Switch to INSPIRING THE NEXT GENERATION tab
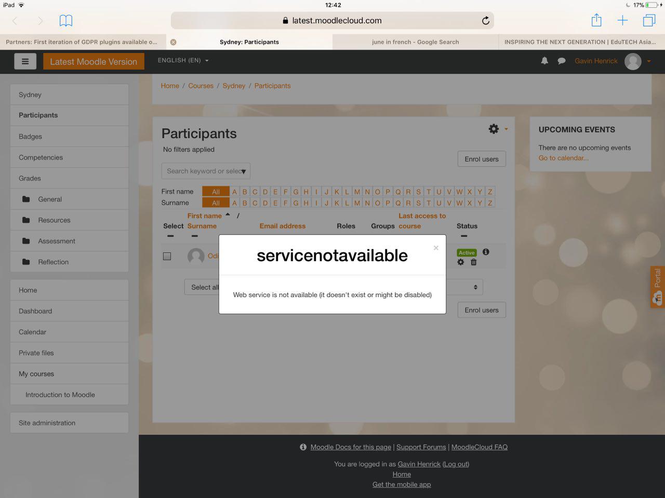Screen dimensions: 665x498 [x=582, y=42]
